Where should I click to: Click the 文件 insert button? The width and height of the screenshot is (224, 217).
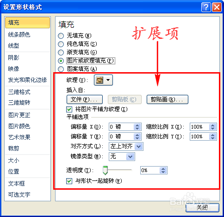85,99
